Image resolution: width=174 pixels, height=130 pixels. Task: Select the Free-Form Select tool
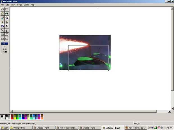point(3,9)
